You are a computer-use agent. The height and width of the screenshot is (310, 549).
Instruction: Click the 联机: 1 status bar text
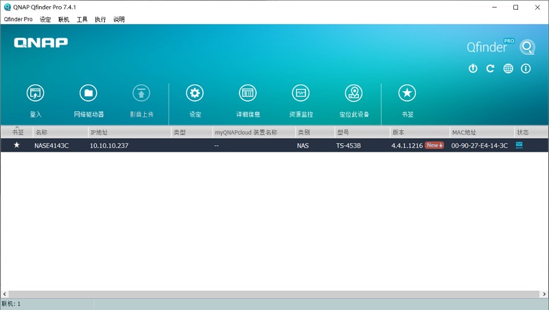pos(11,304)
